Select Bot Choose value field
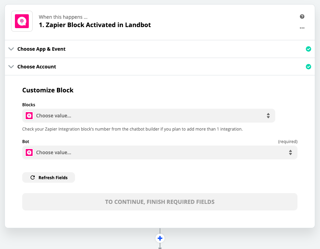 click(x=160, y=152)
